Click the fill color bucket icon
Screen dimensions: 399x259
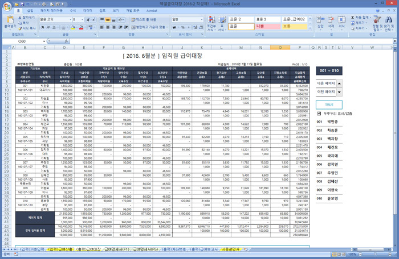[x=73, y=27]
